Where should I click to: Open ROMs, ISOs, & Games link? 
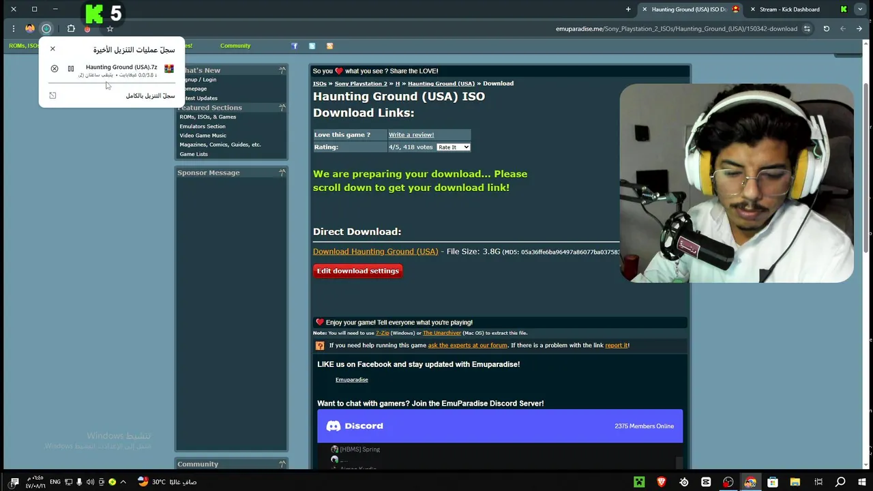tap(207, 117)
